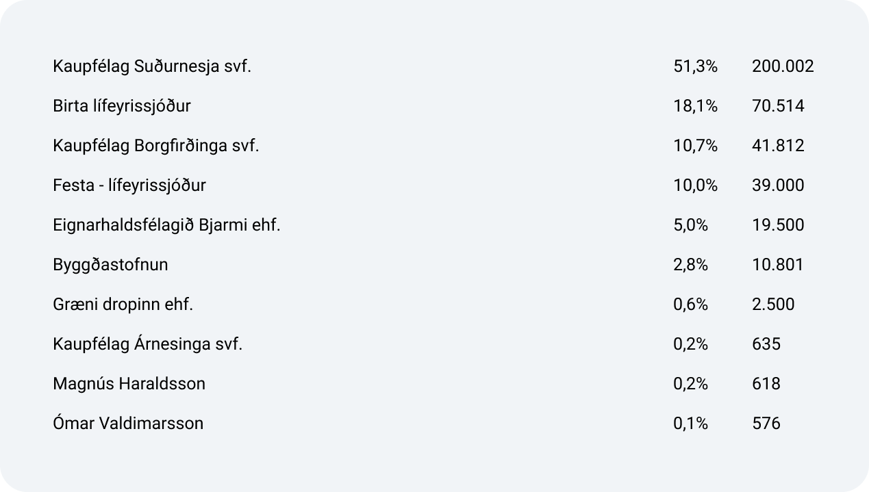The width and height of the screenshot is (869, 492).
Task: Select the 18,1% percentage value
Action: 696,106
